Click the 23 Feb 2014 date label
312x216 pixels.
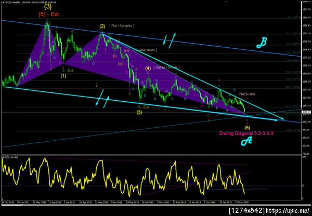pyautogui.click(x=179, y=202)
